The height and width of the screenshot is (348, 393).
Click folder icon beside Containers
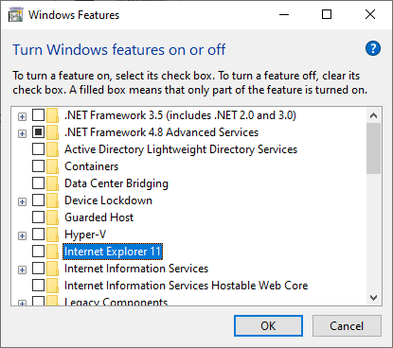click(x=52, y=166)
